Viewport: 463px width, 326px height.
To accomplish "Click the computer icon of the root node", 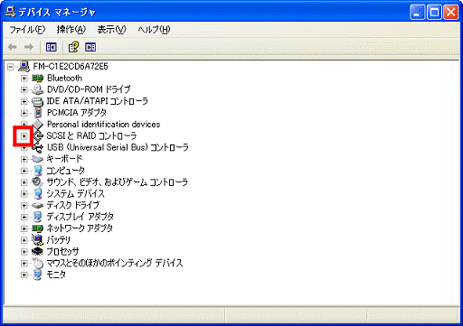I will pos(24,66).
